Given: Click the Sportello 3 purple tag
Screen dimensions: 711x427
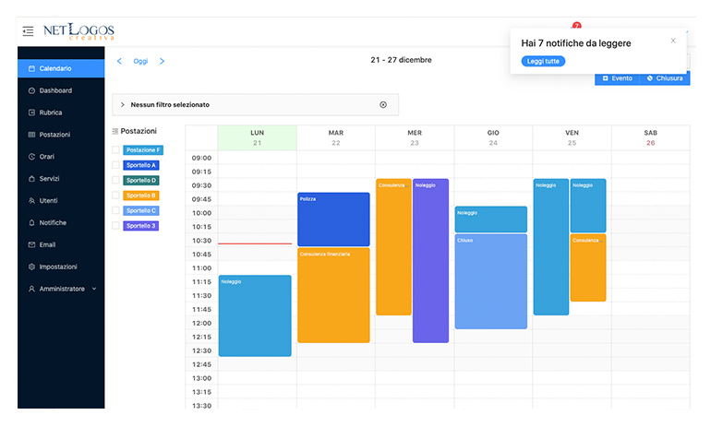Looking at the screenshot, I should coord(141,226).
